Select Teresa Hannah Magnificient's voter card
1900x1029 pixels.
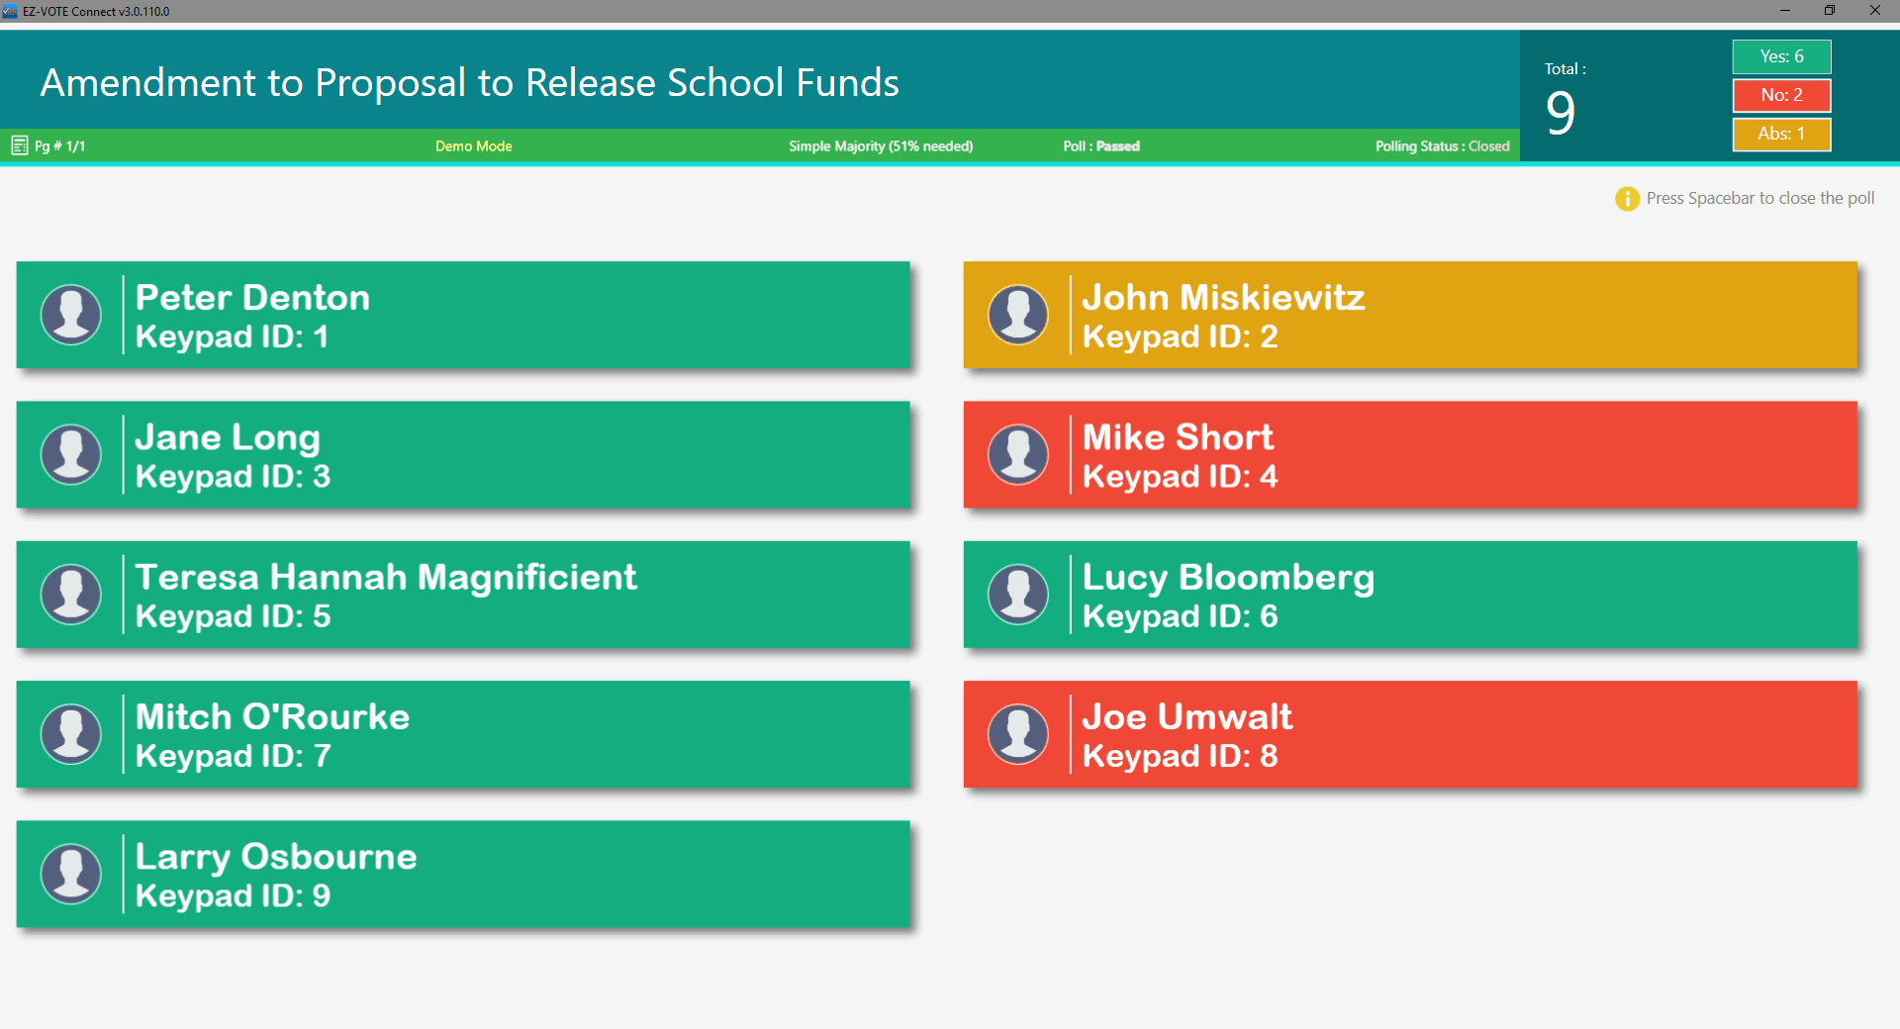point(463,594)
